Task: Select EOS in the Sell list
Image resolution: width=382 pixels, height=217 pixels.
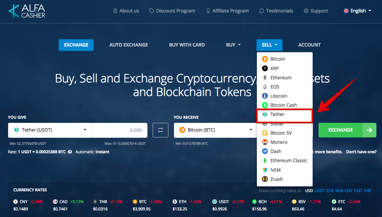Action: [284, 87]
